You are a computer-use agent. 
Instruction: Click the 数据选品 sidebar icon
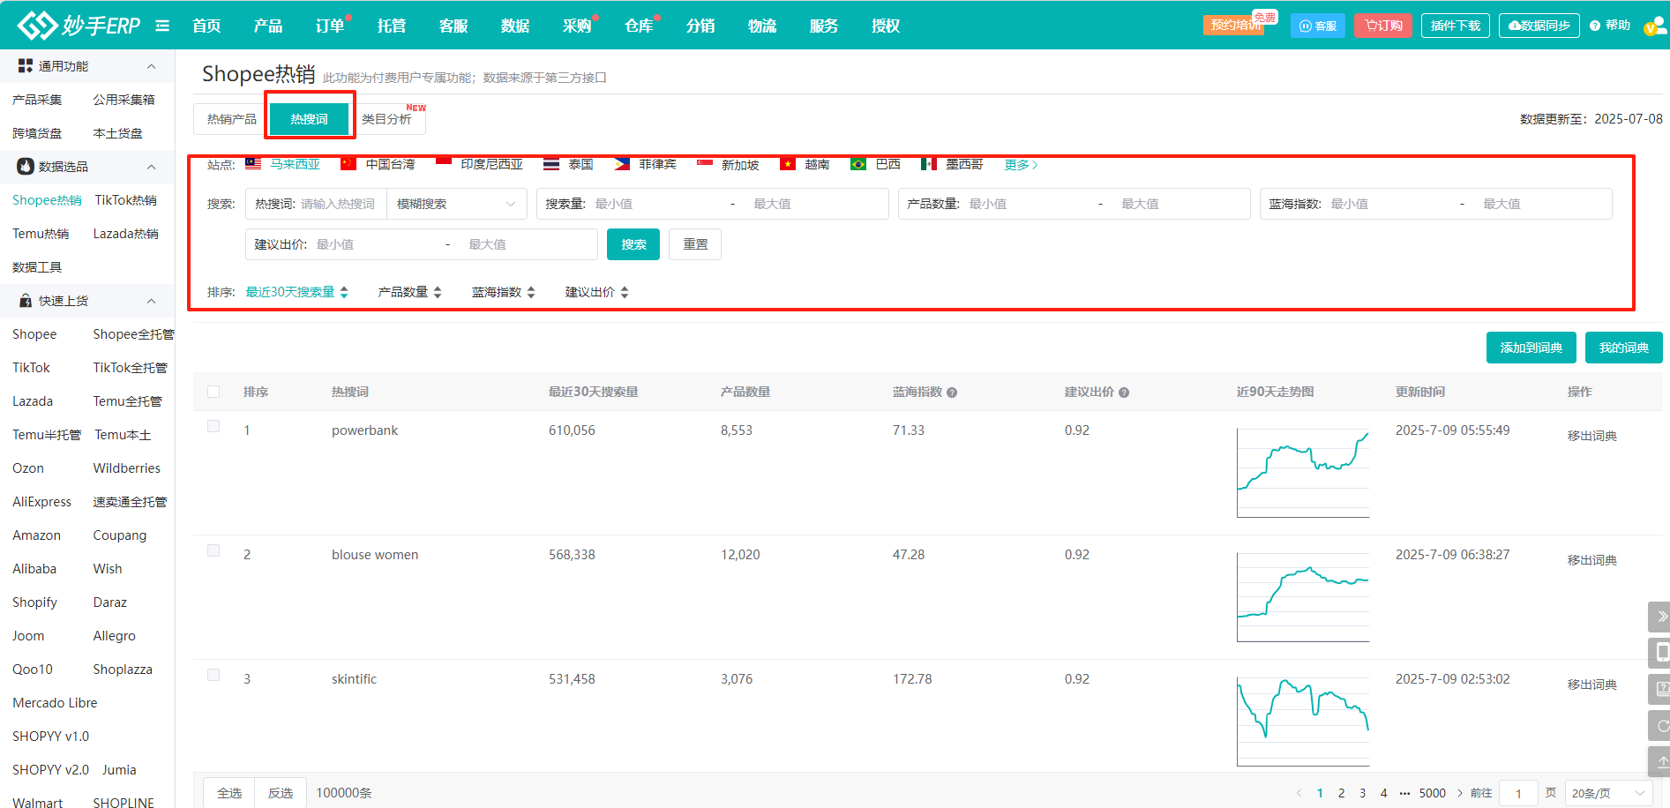(x=26, y=166)
